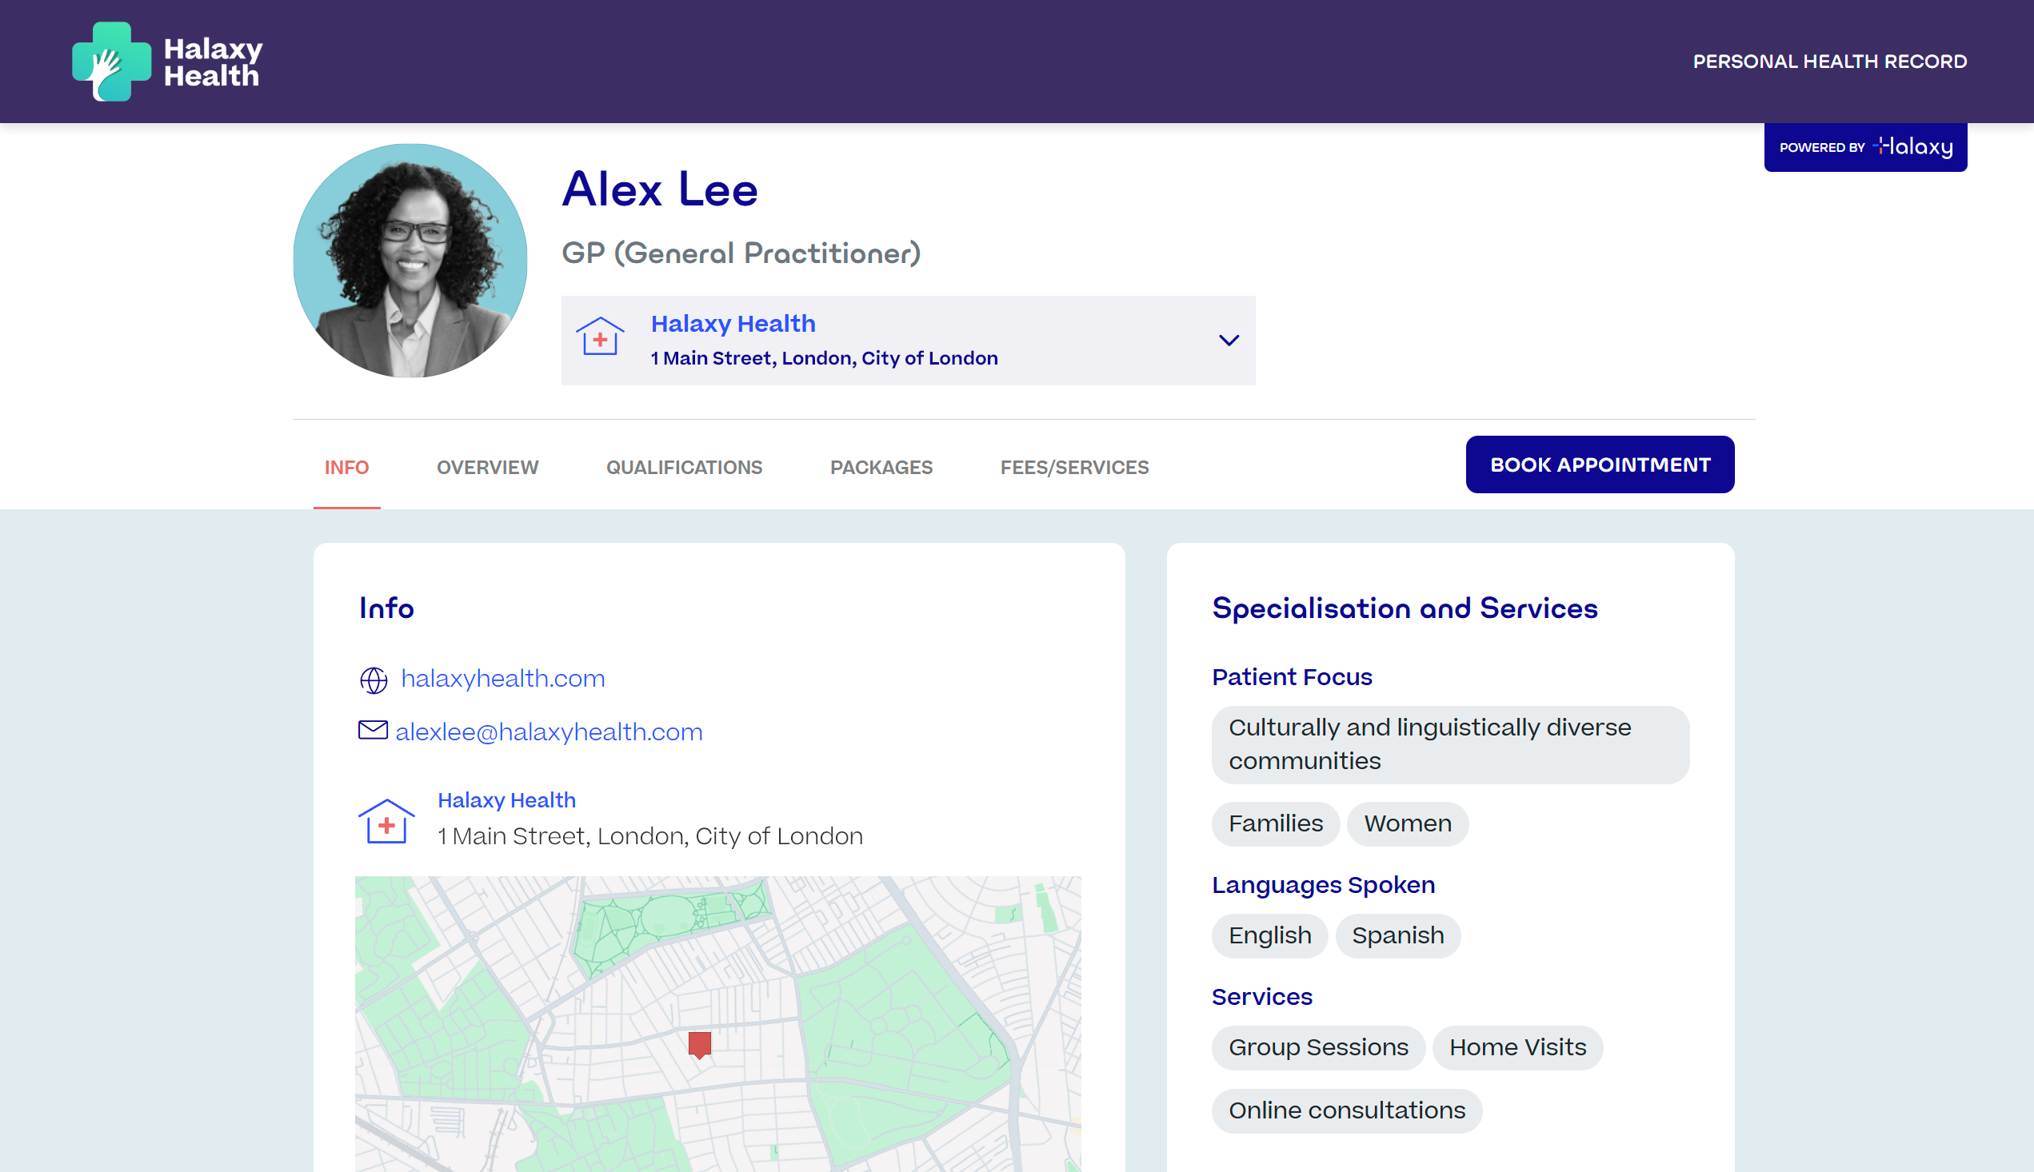2034x1172 pixels.
Task: Click the address text in Info card
Action: (x=649, y=836)
